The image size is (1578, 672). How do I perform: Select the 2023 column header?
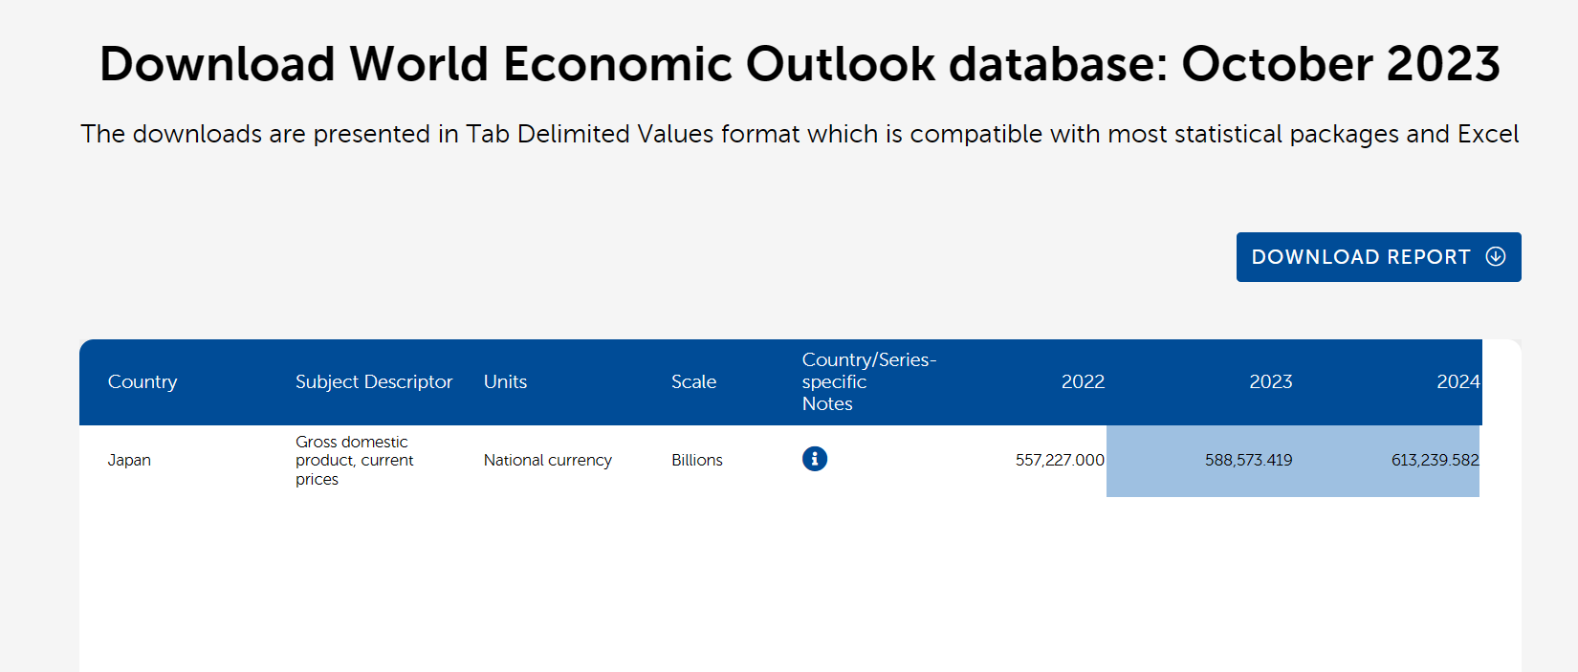click(x=1270, y=381)
